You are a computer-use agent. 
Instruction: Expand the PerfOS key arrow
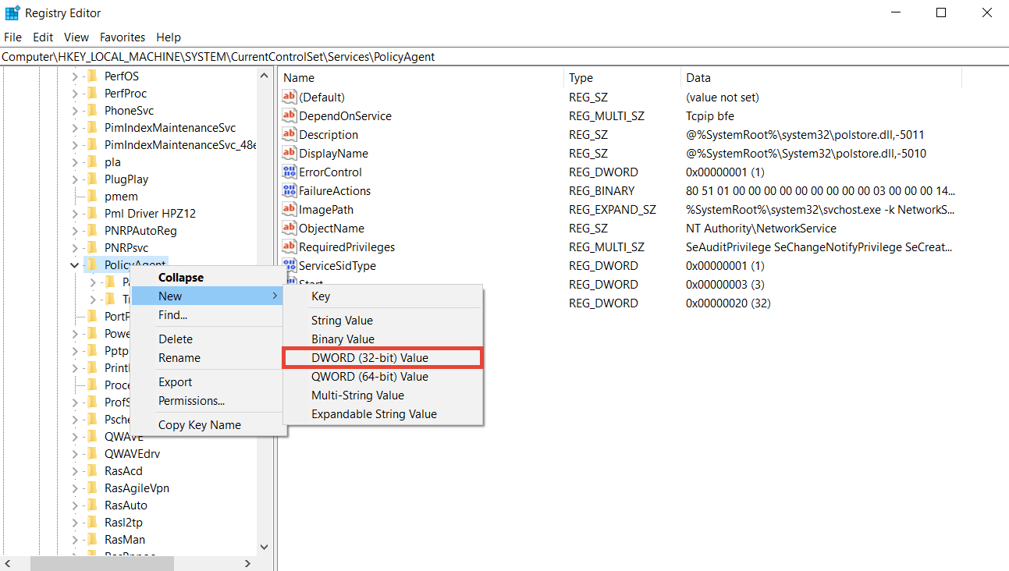(75, 76)
